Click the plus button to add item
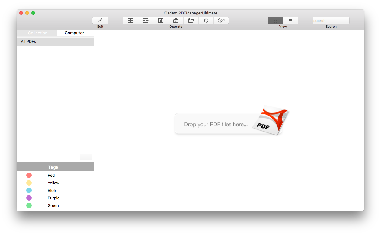This screenshot has height=235, width=381. (83, 157)
